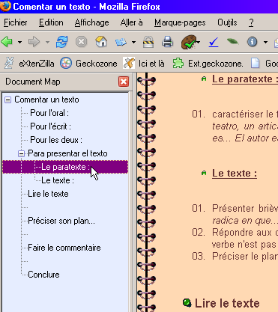Select Lire le texte tree item

pyautogui.click(x=48, y=194)
